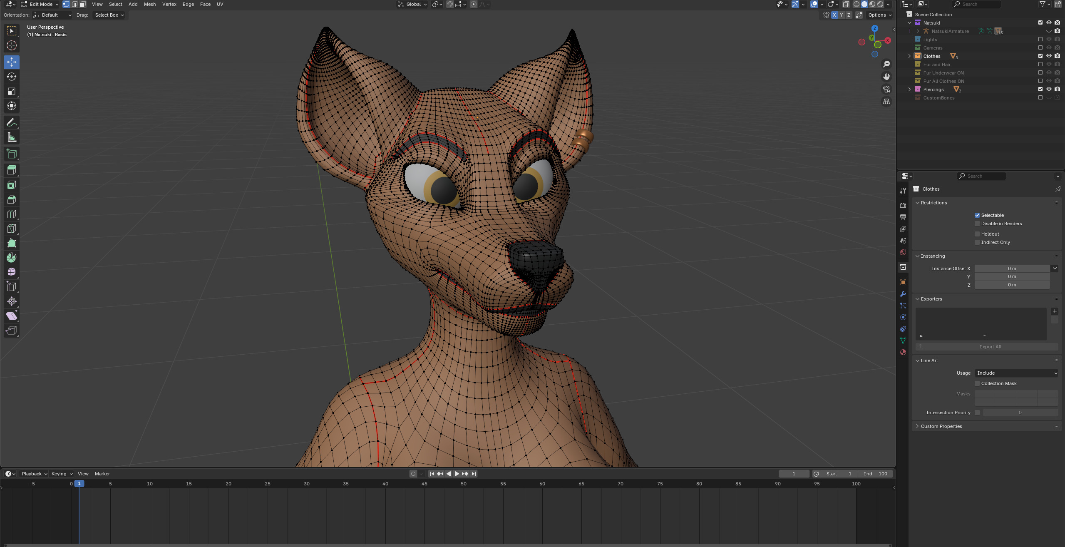Toggle camera view icon in viewport
The image size is (1065, 547).
coord(886,89)
